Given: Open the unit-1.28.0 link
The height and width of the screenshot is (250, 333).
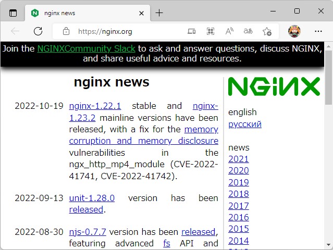Looking at the screenshot, I should point(92,198).
